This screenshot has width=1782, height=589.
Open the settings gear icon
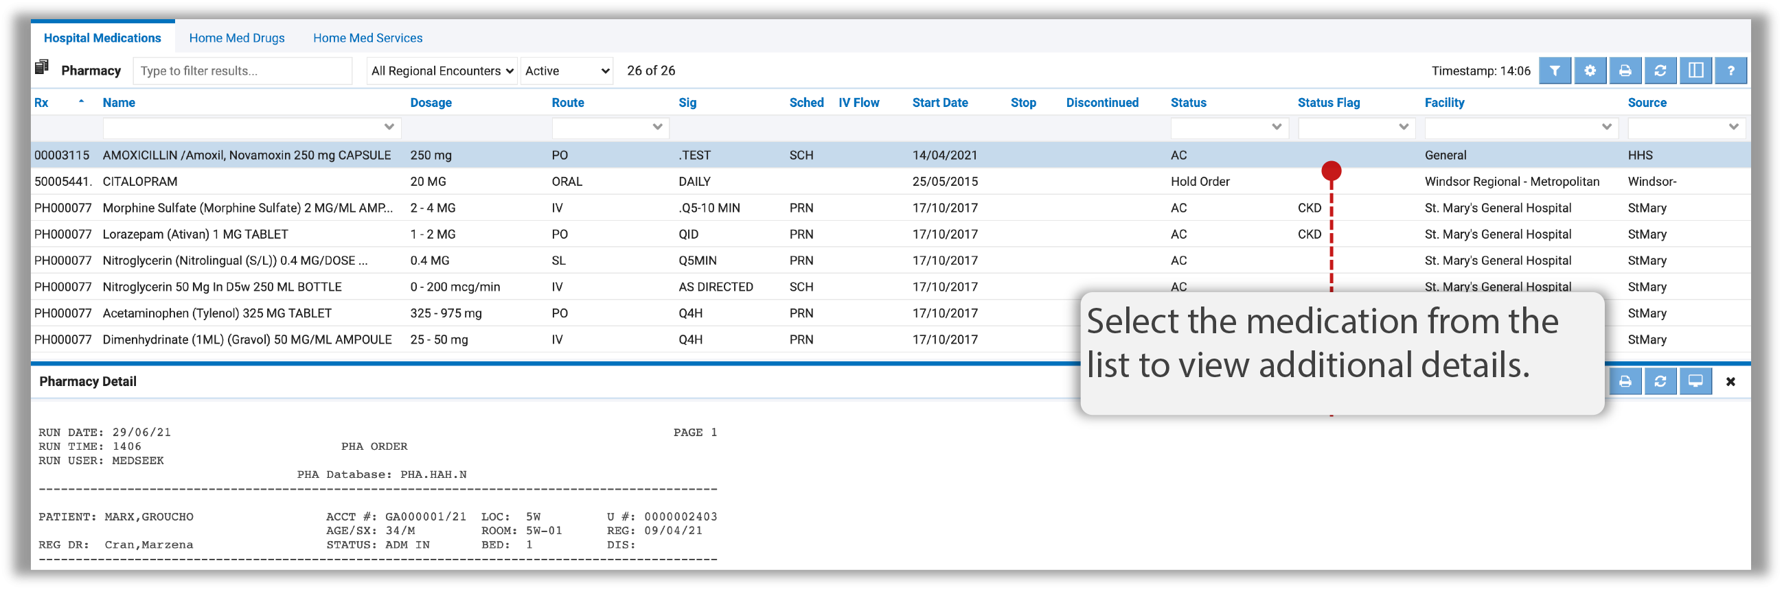[1590, 71]
